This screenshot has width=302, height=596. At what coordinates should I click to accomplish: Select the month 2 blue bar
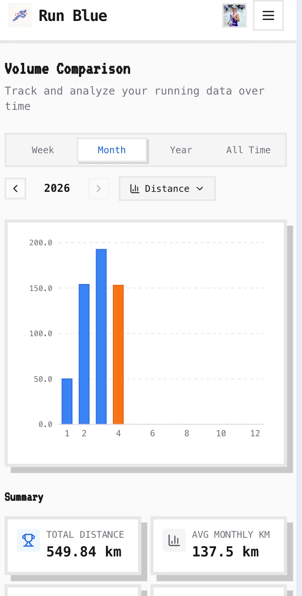tap(84, 354)
